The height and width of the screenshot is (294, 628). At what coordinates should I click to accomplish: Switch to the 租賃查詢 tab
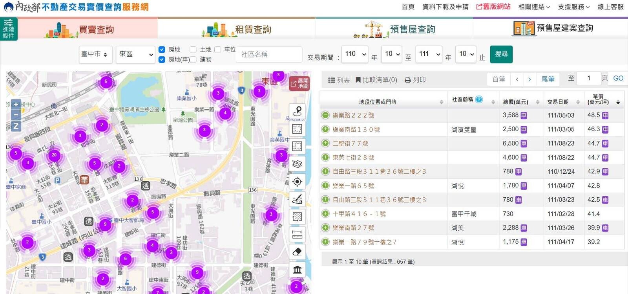(237, 29)
